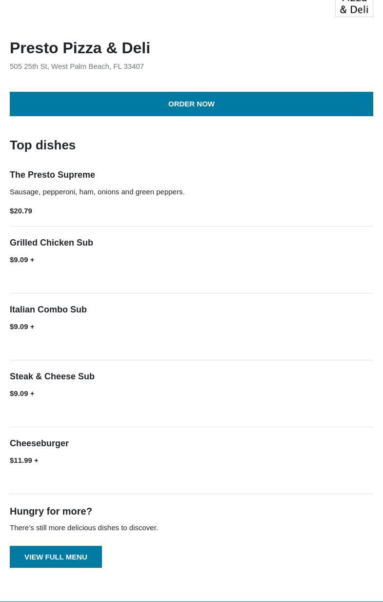Image resolution: width=383 pixels, height=602 pixels.
Task: Click the $20.79 Presto Supreme price
Action: [21, 211]
